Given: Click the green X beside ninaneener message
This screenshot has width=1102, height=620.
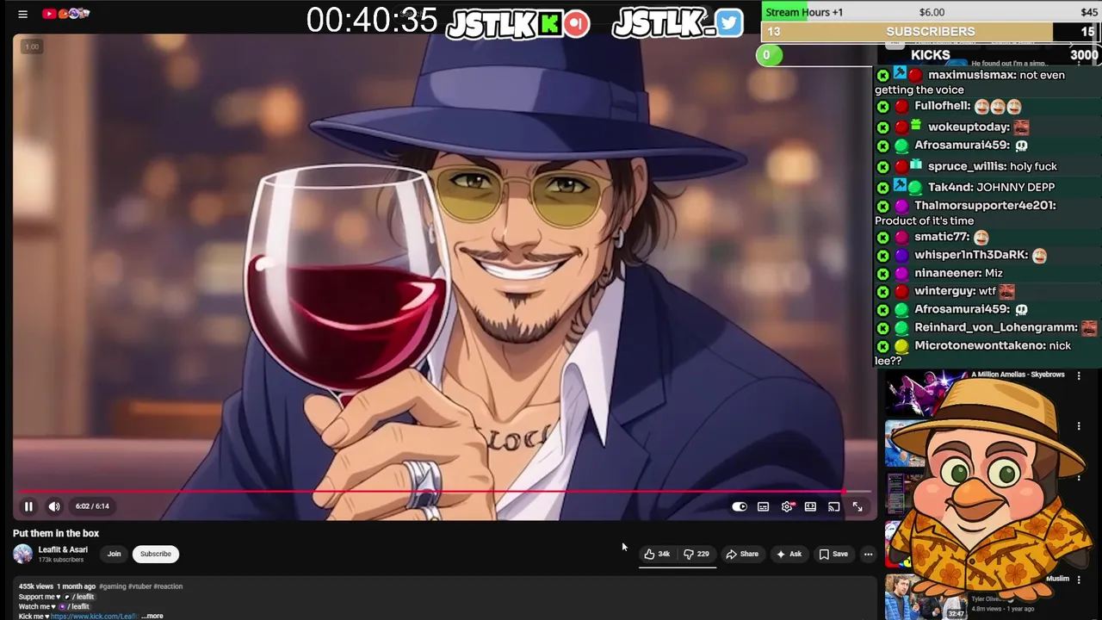Looking at the screenshot, I should (x=882, y=274).
